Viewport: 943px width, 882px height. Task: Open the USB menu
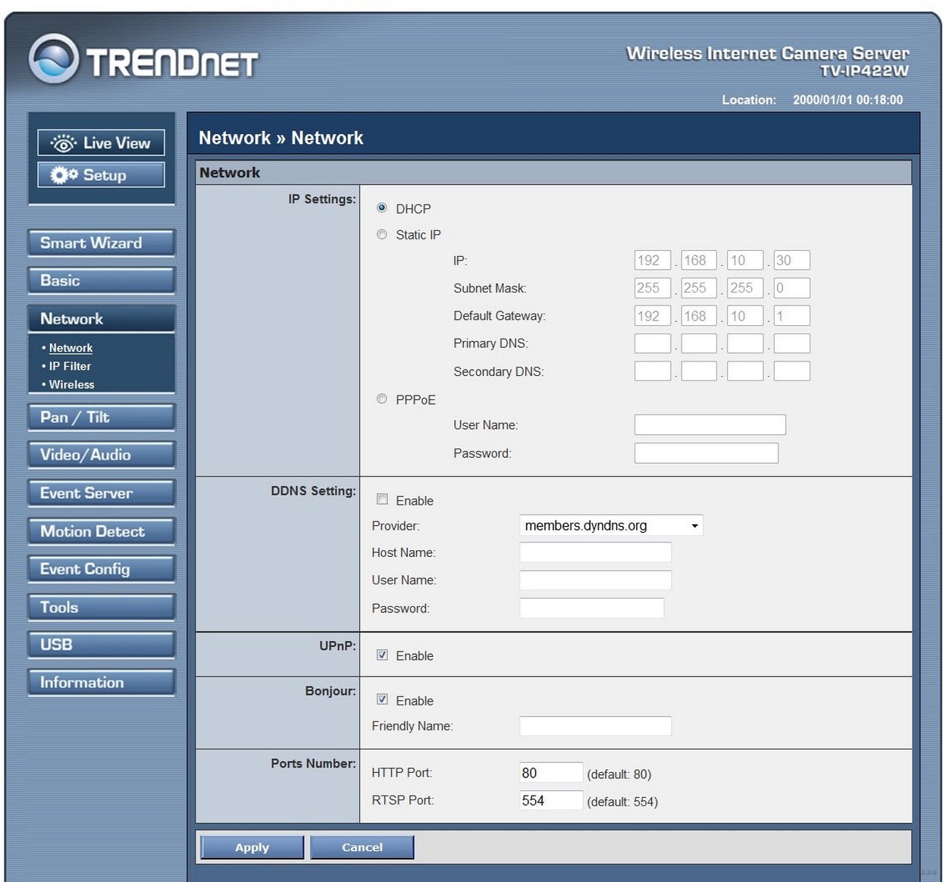pos(101,645)
